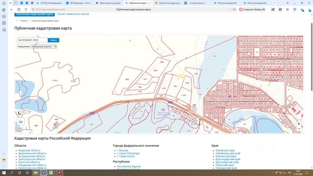Switch to the НСПД Геоинформационный tab
The height and width of the screenshot is (176, 313).
49,3
